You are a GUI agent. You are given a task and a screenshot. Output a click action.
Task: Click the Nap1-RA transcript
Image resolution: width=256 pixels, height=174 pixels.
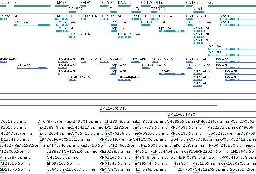[199, 31]
